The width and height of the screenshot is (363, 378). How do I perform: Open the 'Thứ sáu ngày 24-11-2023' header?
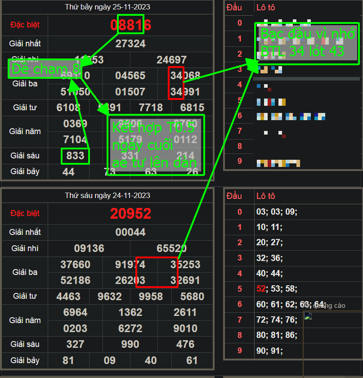click(108, 195)
